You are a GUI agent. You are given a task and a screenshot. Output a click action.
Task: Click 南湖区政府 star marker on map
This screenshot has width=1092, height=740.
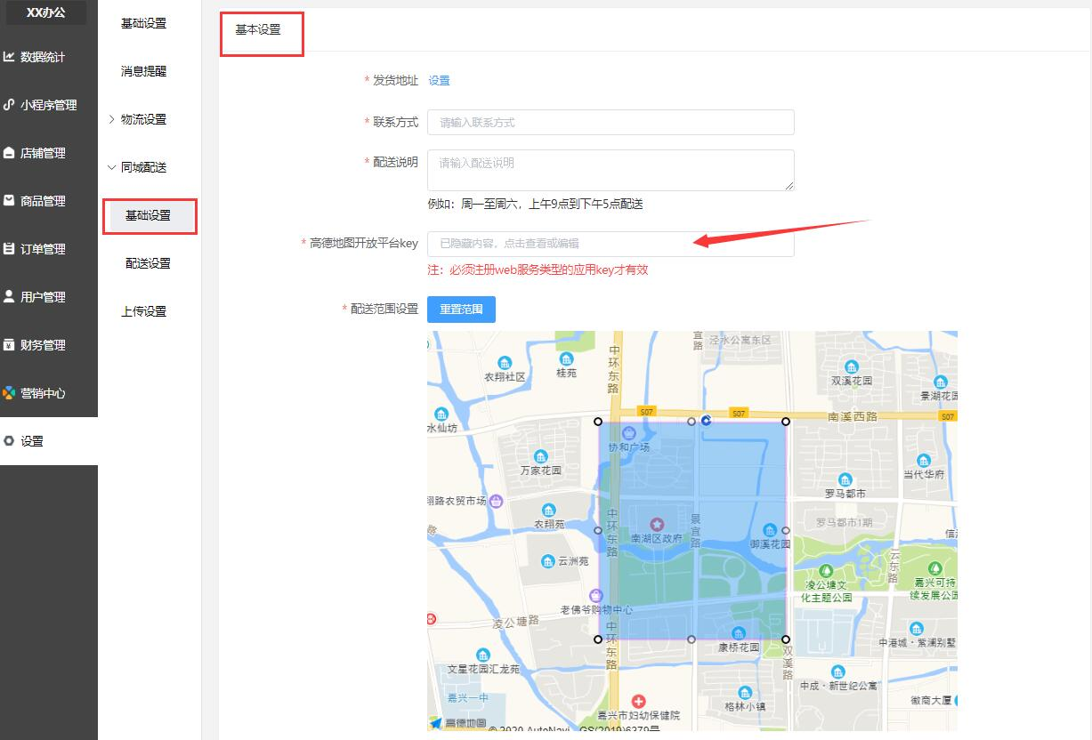[659, 525]
